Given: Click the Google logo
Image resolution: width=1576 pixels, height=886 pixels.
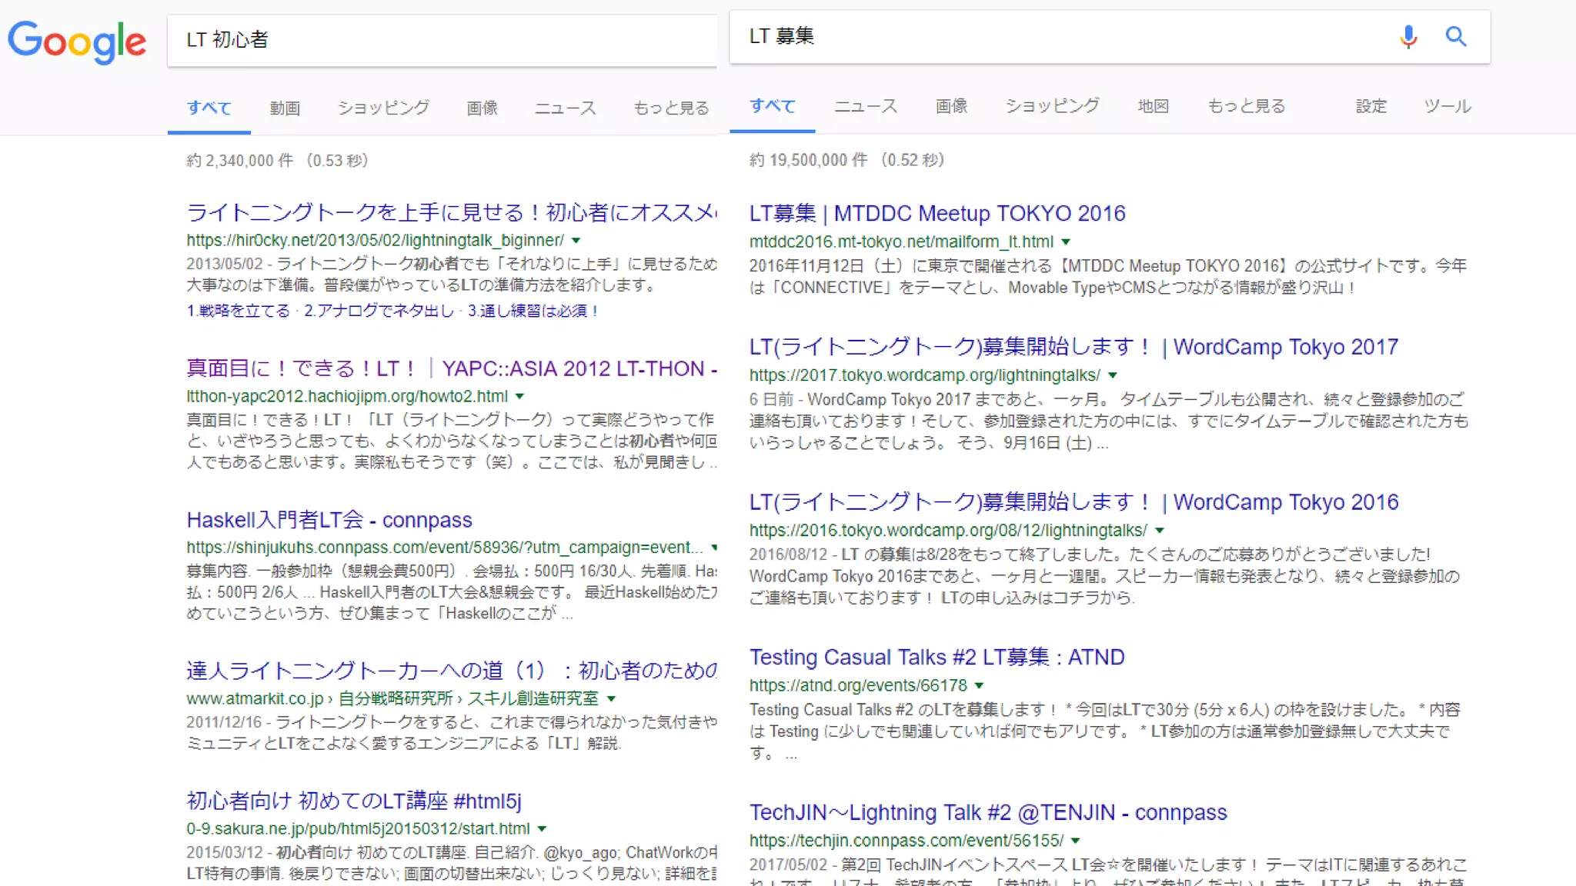Looking at the screenshot, I should click(77, 42).
